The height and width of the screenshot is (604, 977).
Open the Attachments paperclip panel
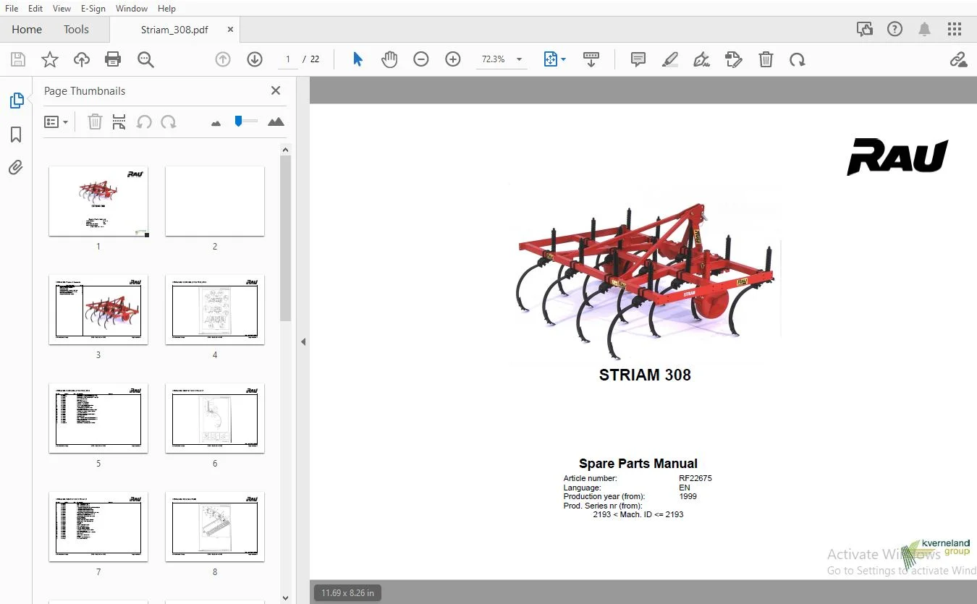16,168
